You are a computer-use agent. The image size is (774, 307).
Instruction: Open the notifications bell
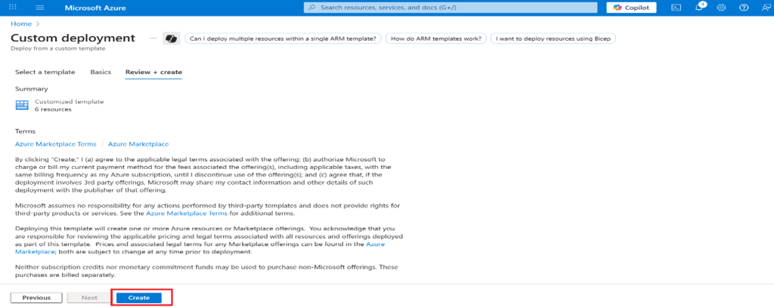tap(699, 8)
